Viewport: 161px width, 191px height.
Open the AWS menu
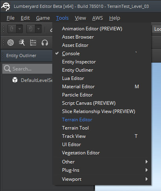coord(97,18)
